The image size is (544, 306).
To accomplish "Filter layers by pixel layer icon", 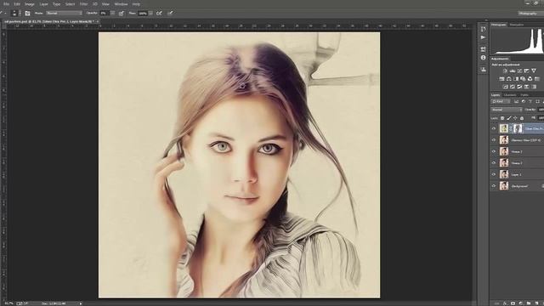I will (516, 102).
